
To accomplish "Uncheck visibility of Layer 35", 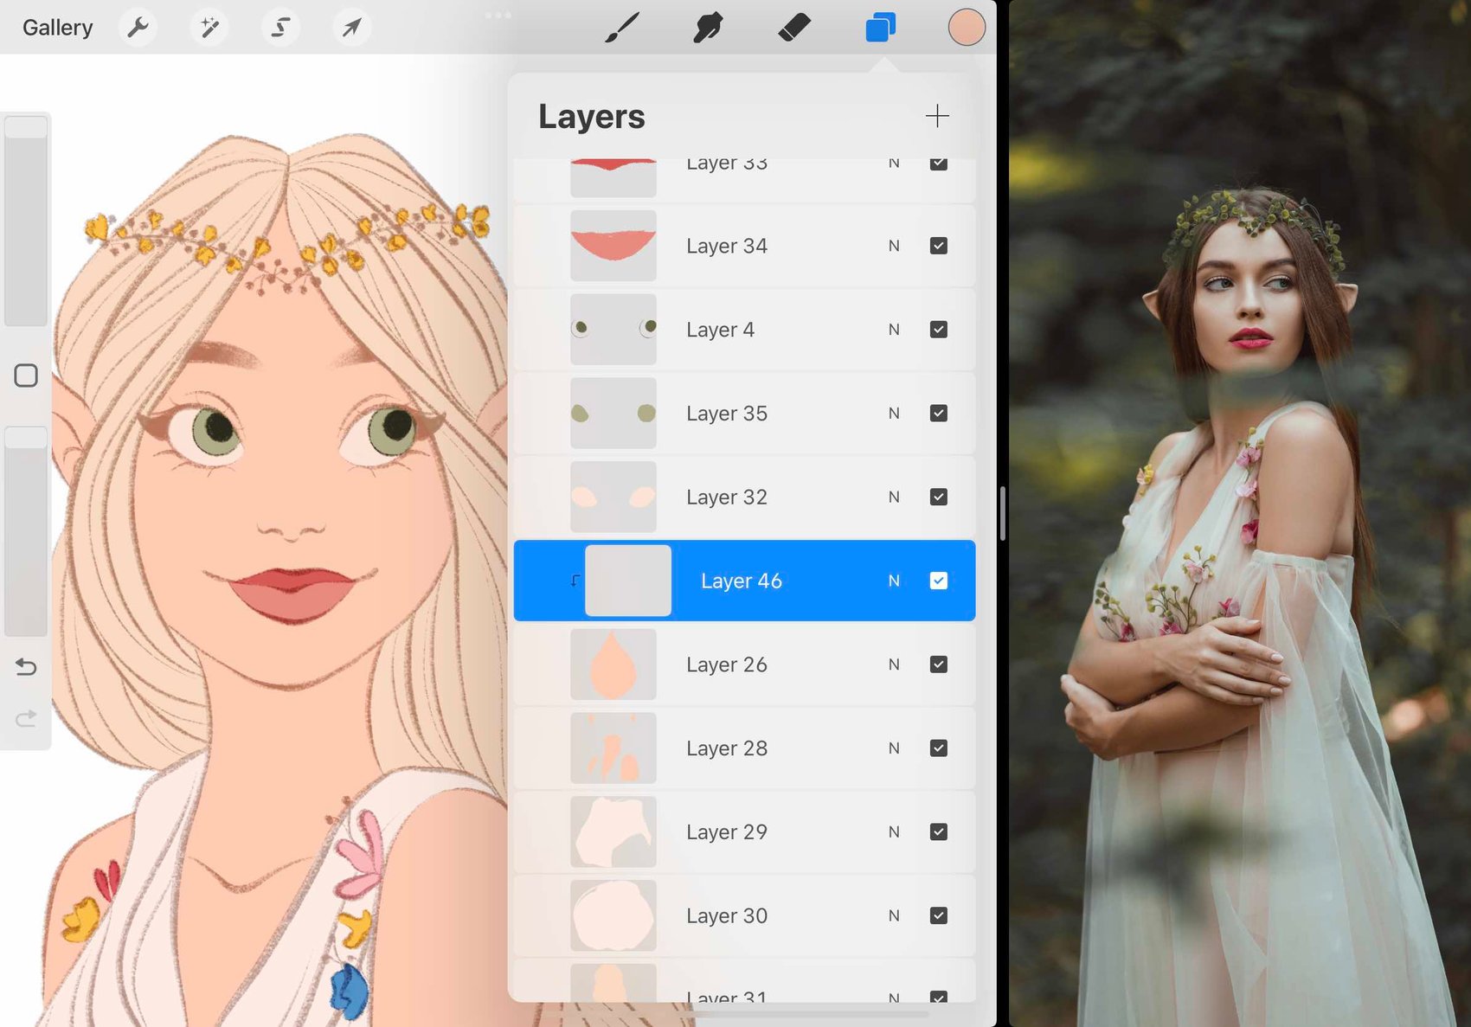I will pyautogui.click(x=939, y=414).
